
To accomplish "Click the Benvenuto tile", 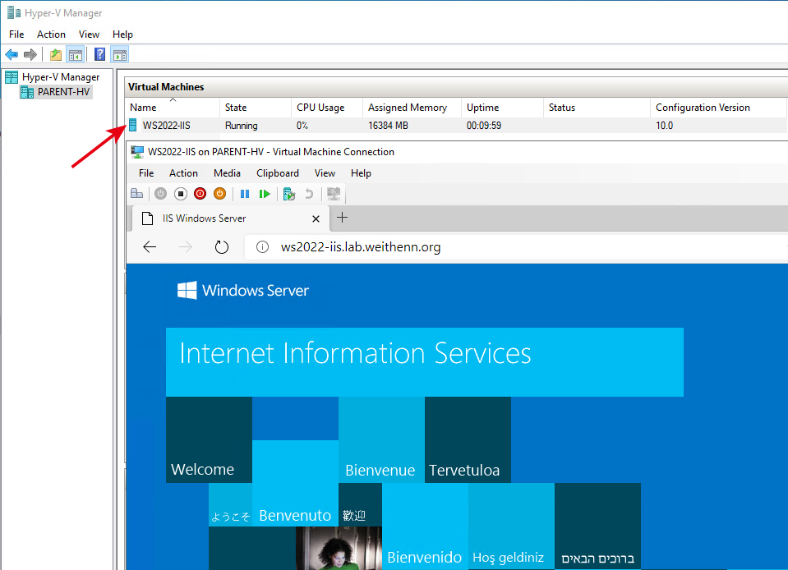I will click(295, 483).
